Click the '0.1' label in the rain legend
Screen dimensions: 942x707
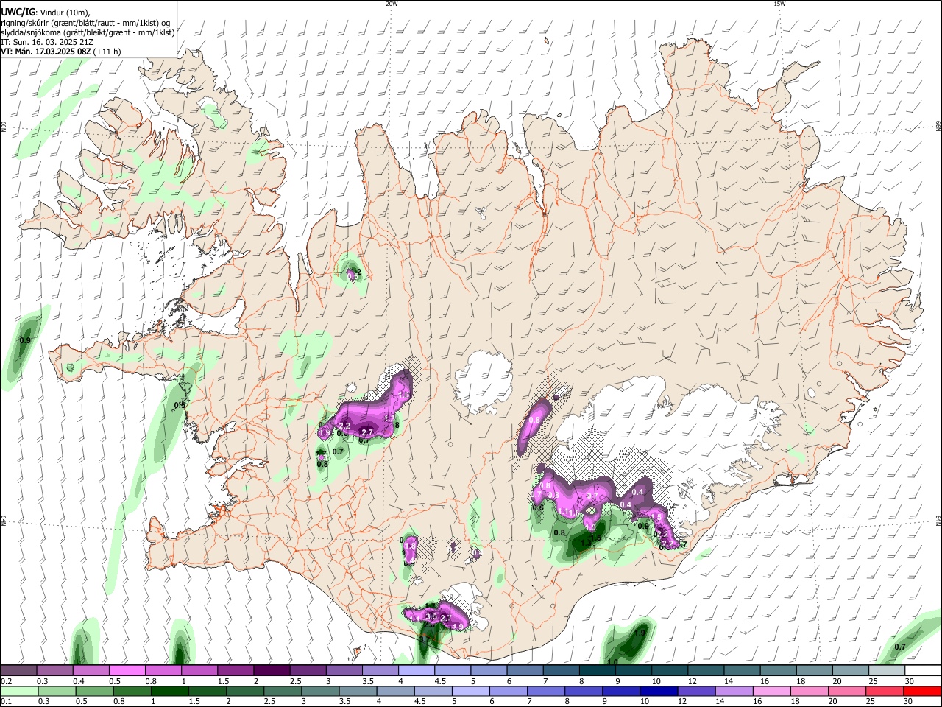[x=5, y=702]
